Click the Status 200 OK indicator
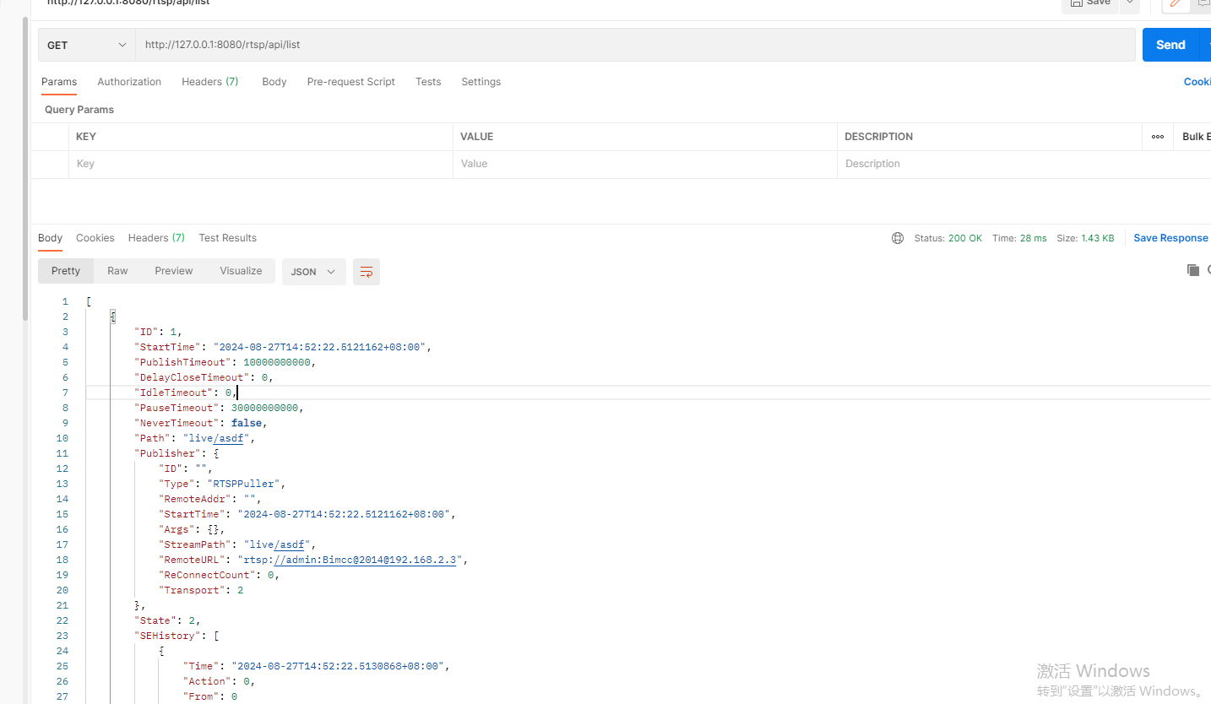The height and width of the screenshot is (704, 1211). (948, 238)
